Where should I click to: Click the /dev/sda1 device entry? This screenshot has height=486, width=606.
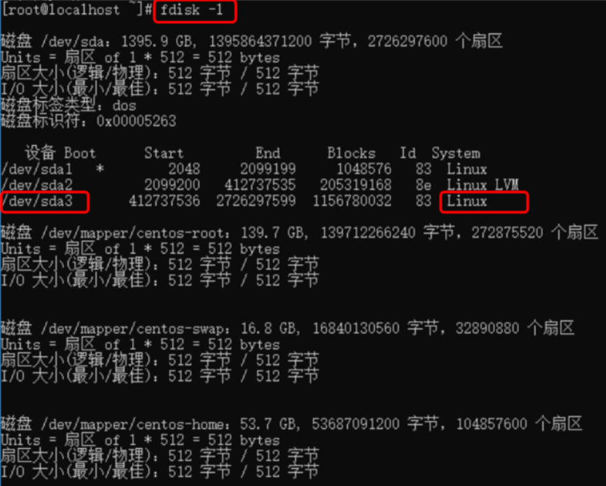36,169
